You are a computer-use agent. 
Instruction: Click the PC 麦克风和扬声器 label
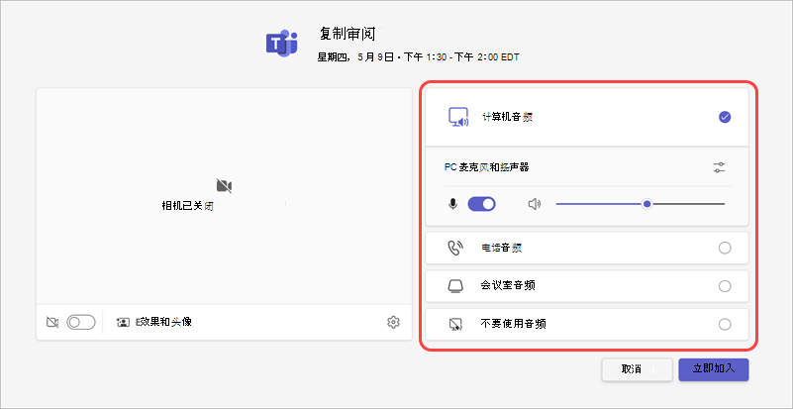point(486,167)
